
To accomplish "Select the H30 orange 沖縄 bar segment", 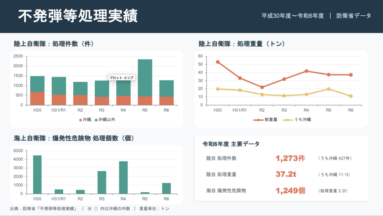I will (37, 98).
